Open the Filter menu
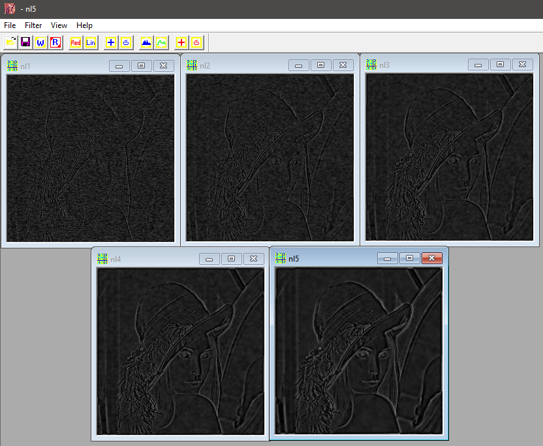Screen dimensions: 543x446 33,25
